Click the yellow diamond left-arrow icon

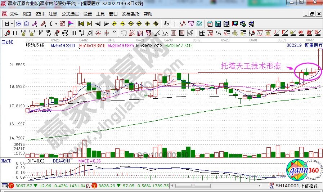[114, 24]
